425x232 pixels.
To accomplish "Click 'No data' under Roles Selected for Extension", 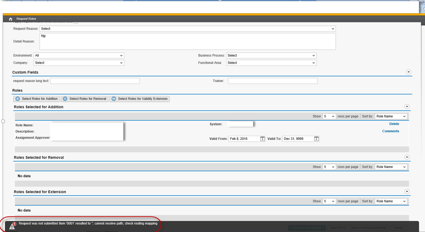I will coord(24,210).
